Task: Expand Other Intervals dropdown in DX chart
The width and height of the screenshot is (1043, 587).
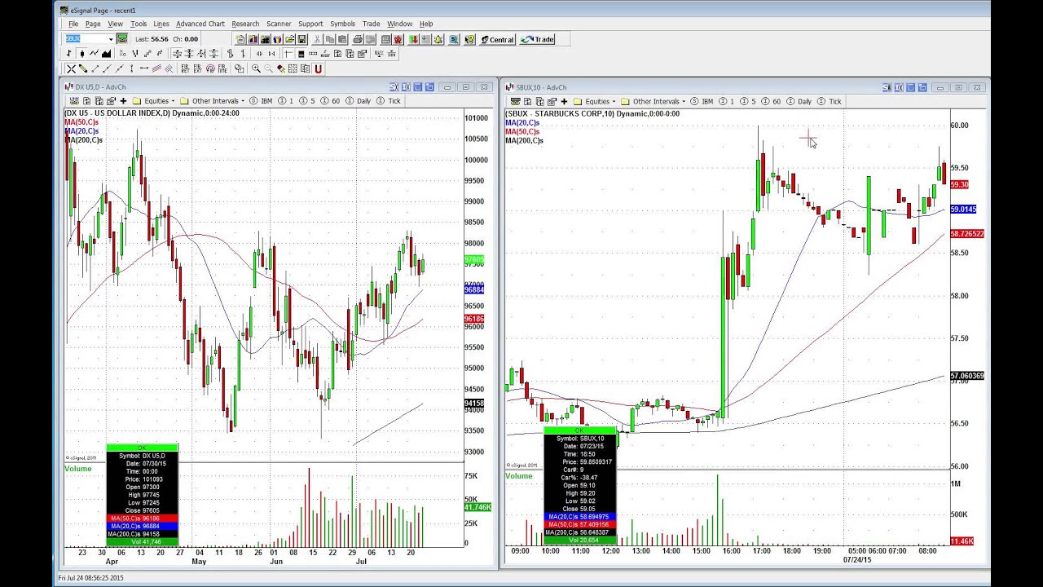Action: [x=243, y=101]
